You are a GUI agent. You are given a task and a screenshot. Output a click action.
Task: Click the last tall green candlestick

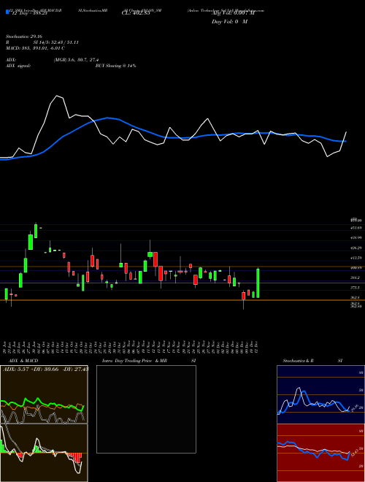tap(258, 283)
